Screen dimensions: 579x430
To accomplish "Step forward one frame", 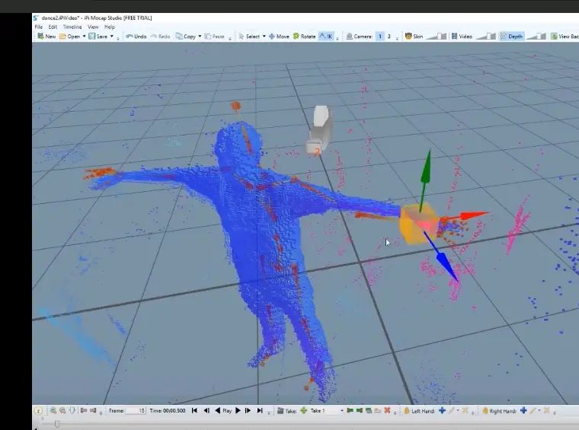I will (x=248, y=410).
